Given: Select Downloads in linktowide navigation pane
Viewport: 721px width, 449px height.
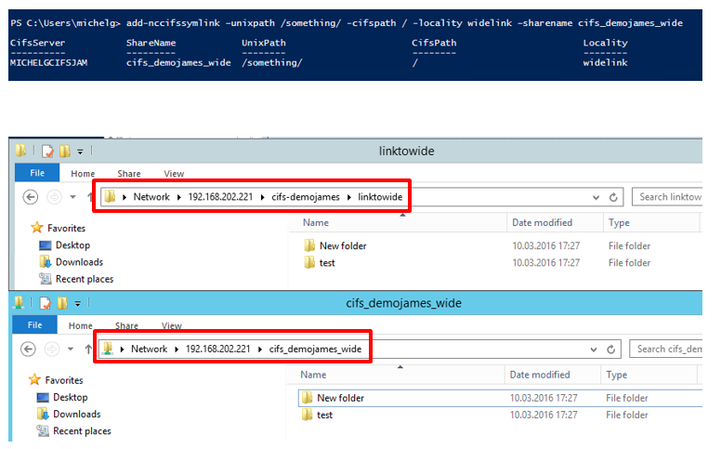Looking at the screenshot, I should [79, 262].
